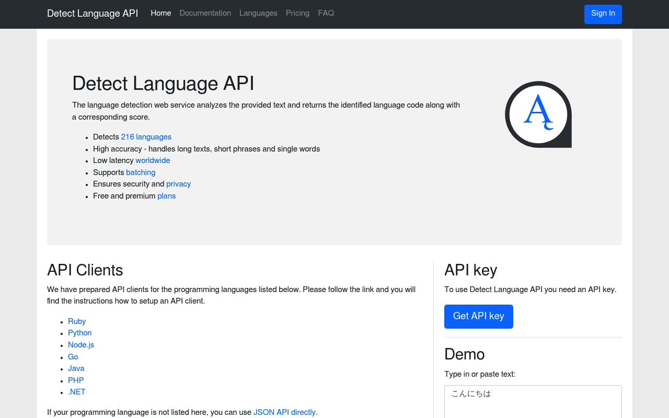Screen dimensions: 669x418
Task: Click the Get API key button
Action: 479,317
